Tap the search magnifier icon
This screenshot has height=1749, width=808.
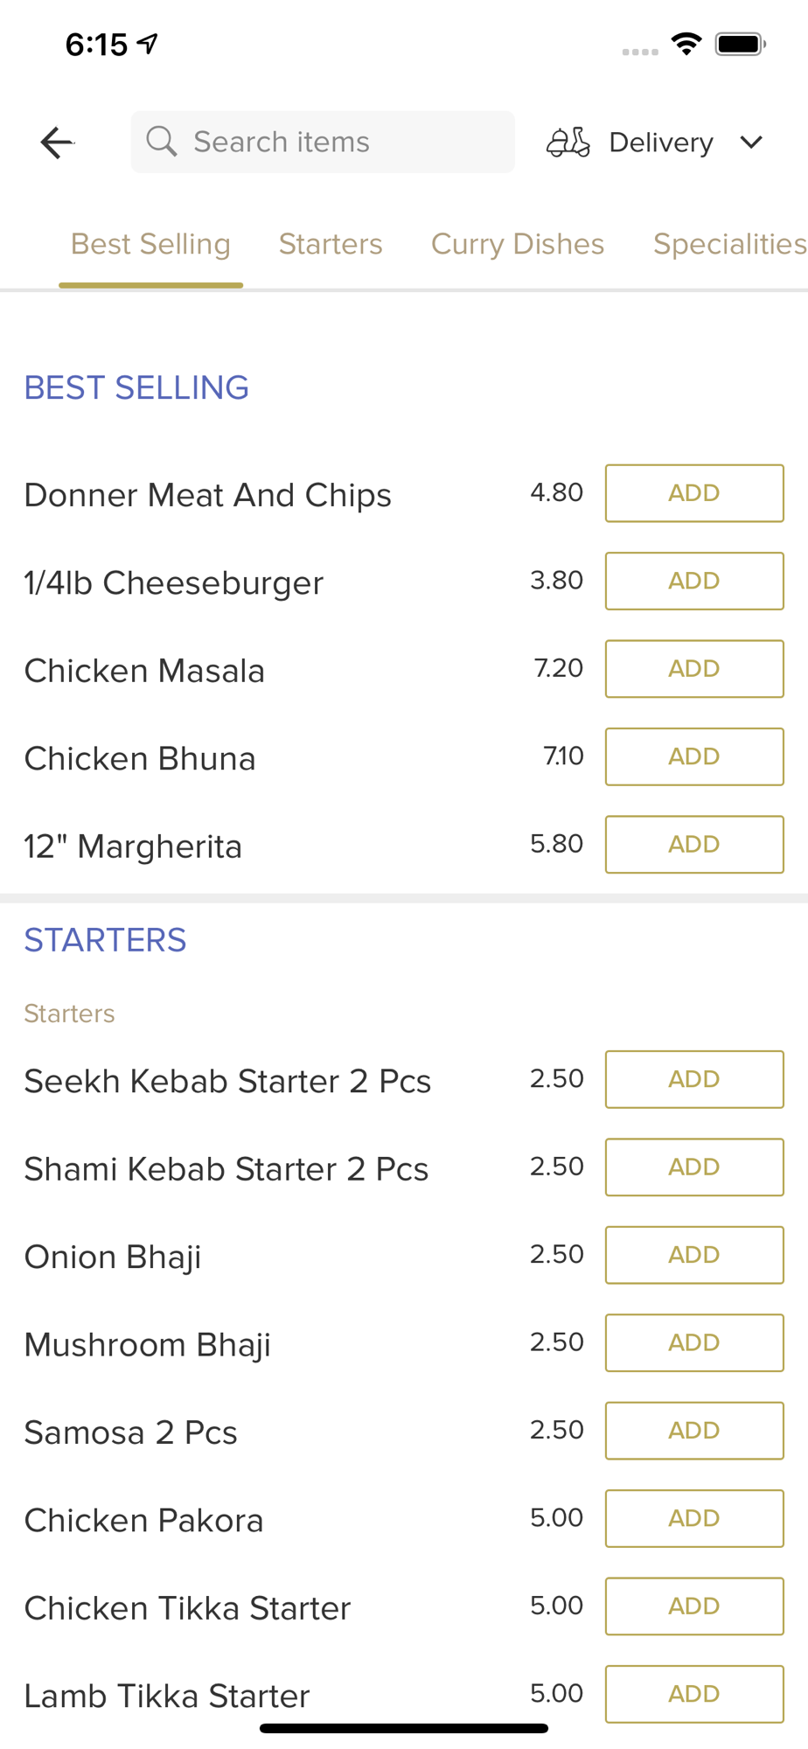coord(162,141)
